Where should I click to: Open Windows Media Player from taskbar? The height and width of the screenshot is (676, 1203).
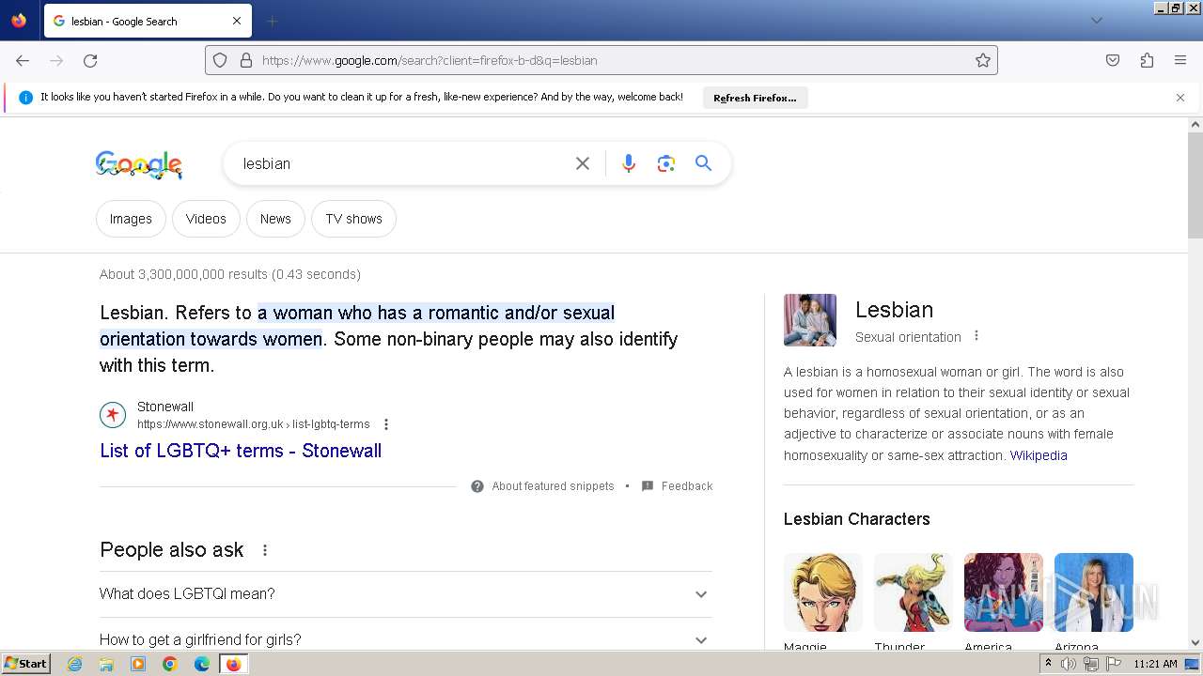point(138,664)
